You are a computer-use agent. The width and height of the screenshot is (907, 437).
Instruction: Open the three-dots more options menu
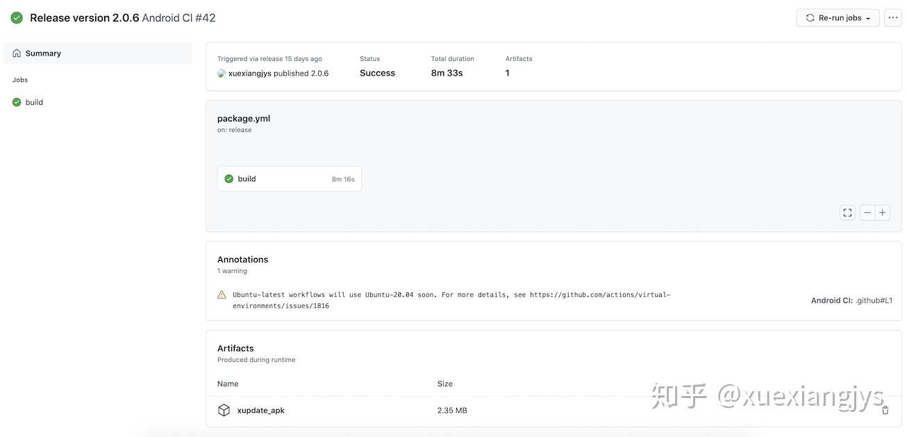[892, 18]
